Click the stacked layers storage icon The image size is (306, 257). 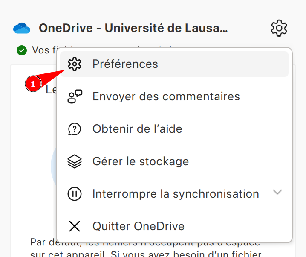(75, 161)
